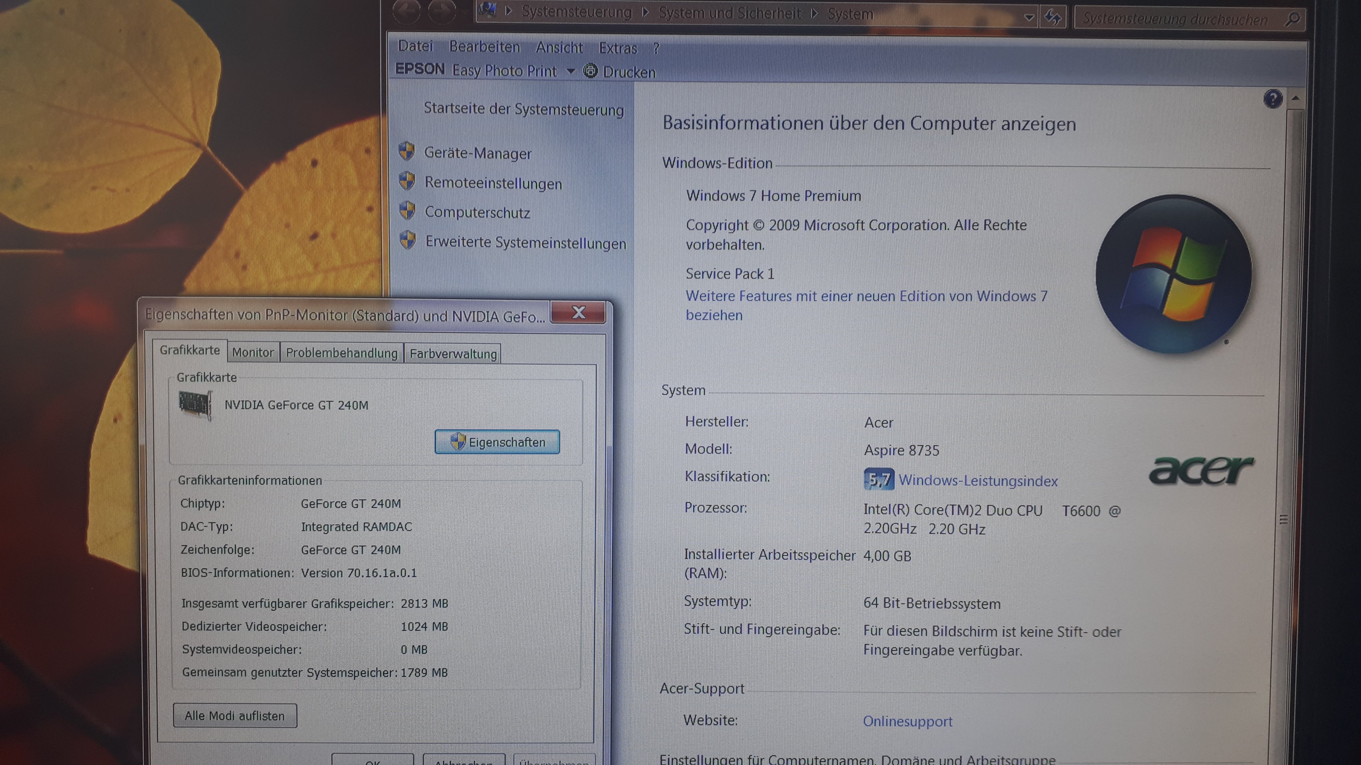This screenshot has height=765, width=1361.
Task: Click shield icon beside Computerschutz
Action: 407,211
